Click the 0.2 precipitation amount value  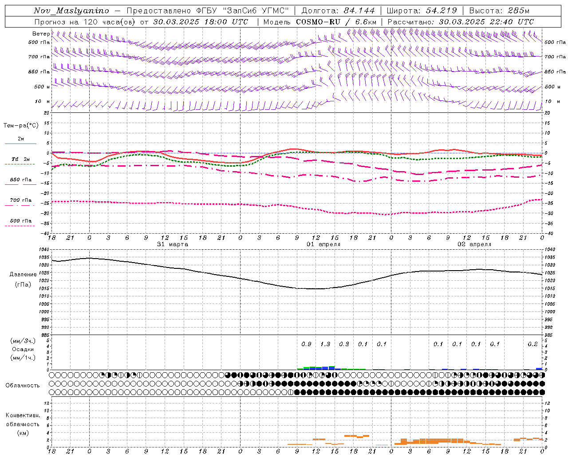pyautogui.click(x=532, y=344)
